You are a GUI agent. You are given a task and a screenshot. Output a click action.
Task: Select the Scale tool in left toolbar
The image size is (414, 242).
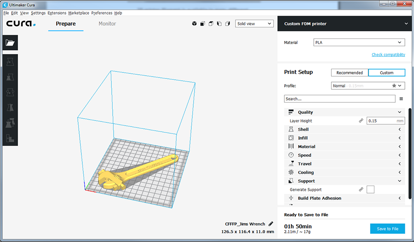(x=10, y=77)
